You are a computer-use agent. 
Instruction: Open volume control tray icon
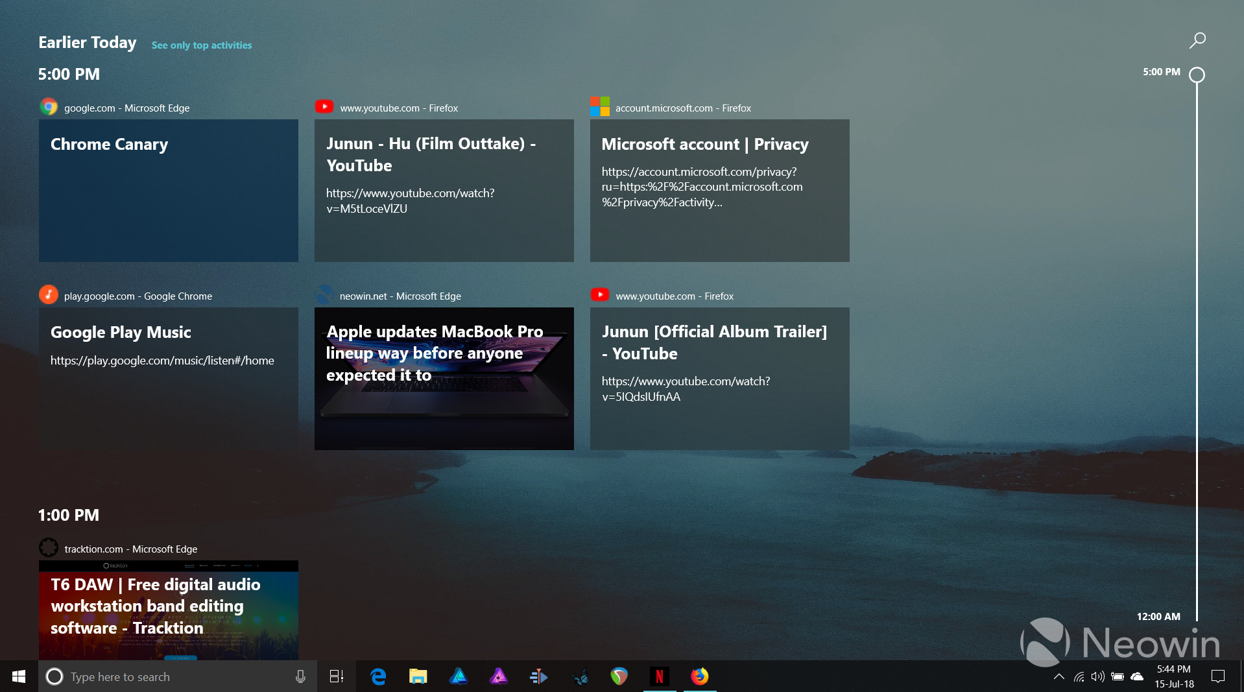(1098, 676)
